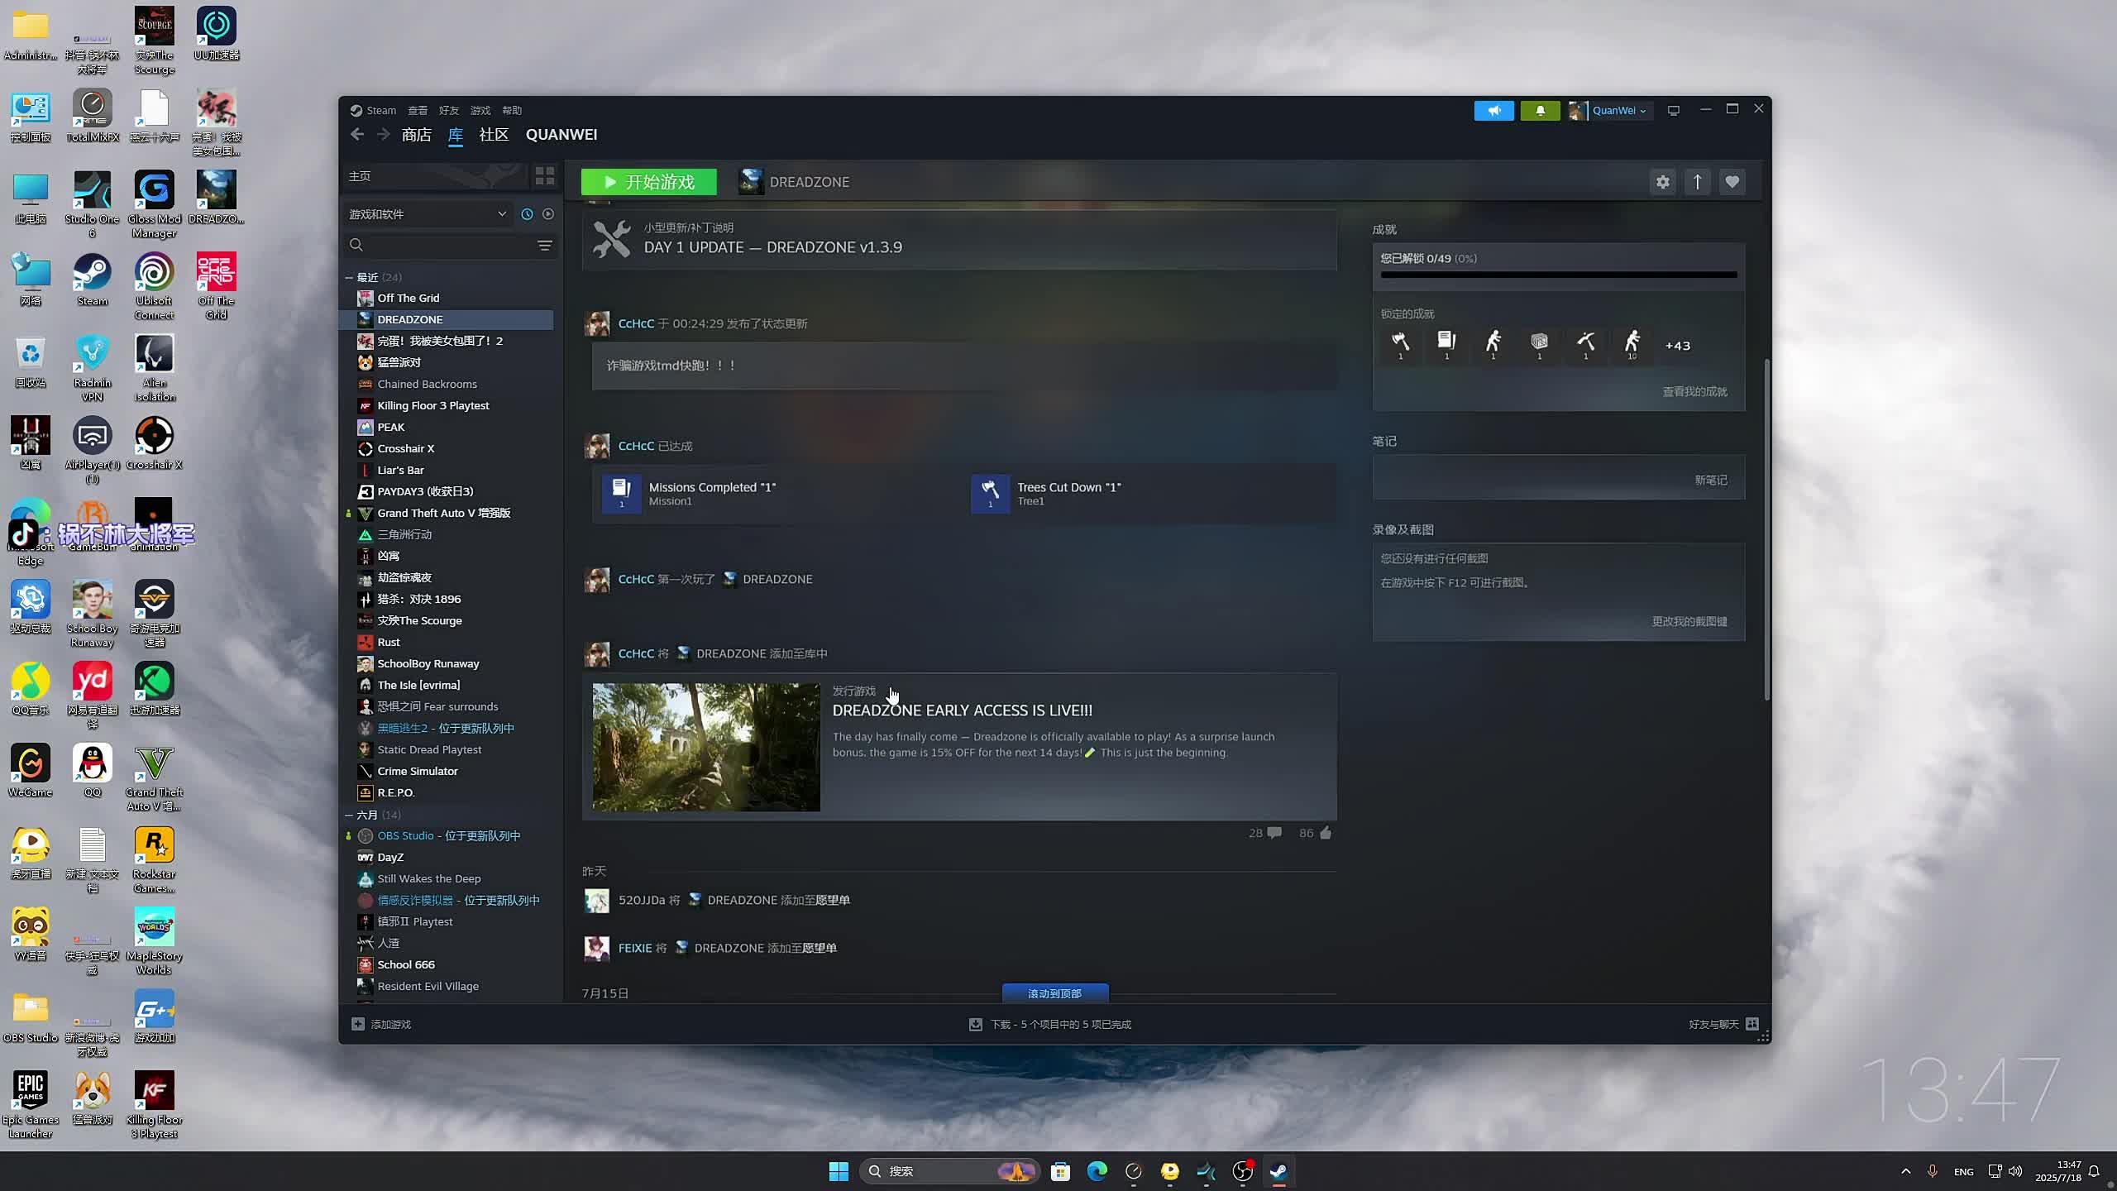The height and width of the screenshot is (1191, 2117).
Task: Open Ubisoft Connect desktop shortcut
Action: pyautogui.click(x=155, y=286)
